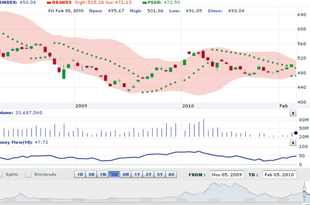This screenshot has height=205, width=310.
Task: Click the Money Flow(14) value 47.72
Action: coord(41,142)
